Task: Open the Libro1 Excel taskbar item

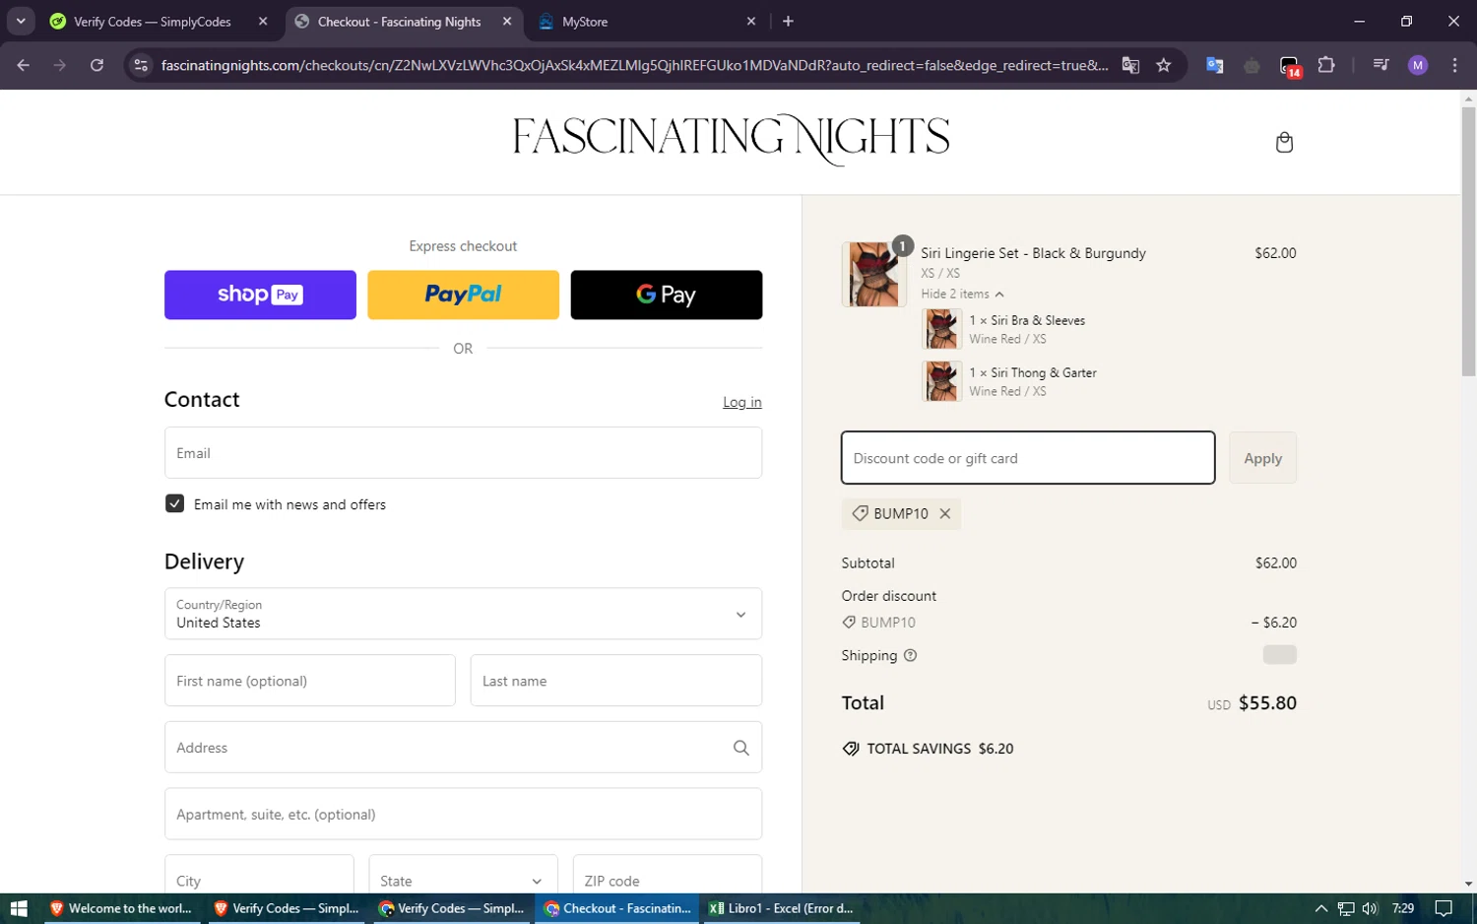Action: click(x=780, y=908)
